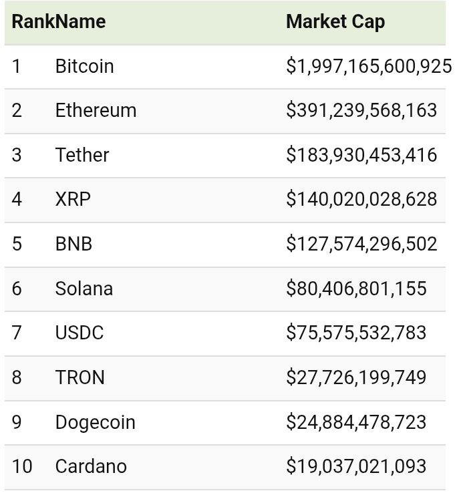Screen dimensions: 457x493
Task: Select Solana's $80,406,801,155 market cap
Action: click(x=356, y=289)
